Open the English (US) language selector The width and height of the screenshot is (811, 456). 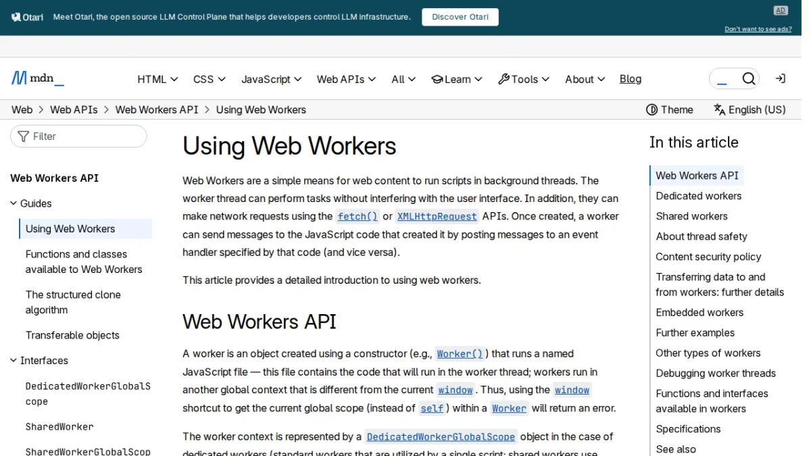click(749, 109)
